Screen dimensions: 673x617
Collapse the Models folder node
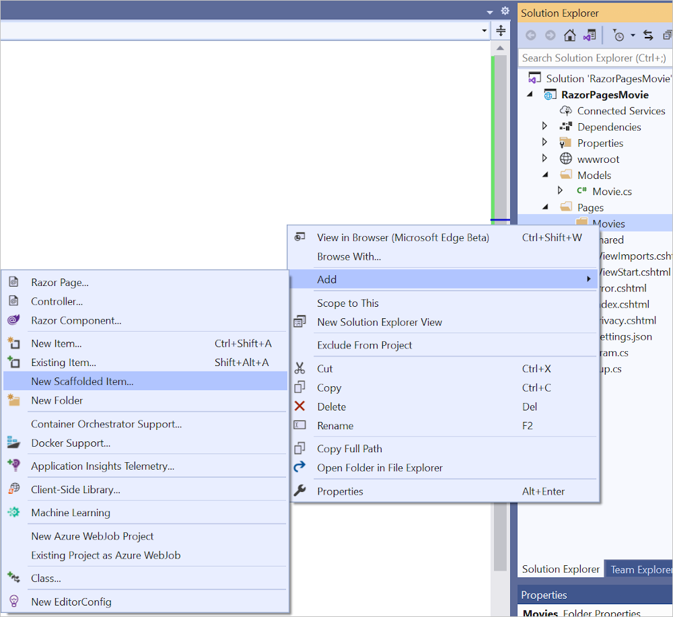point(545,176)
